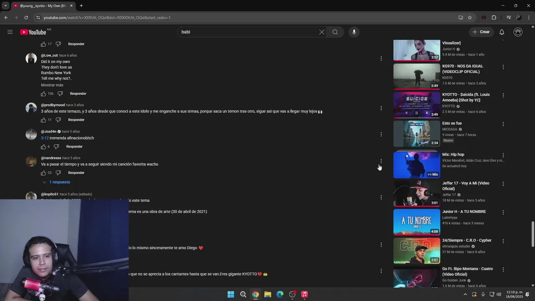Open more options for Jeffer 17 video
The width and height of the screenshot is (535, 301).
click(x=503, y=184)
